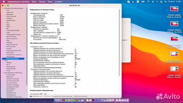Viewport: 183px width, 103px height.
Task: Open Spotlight search icon
Action: 157,2
